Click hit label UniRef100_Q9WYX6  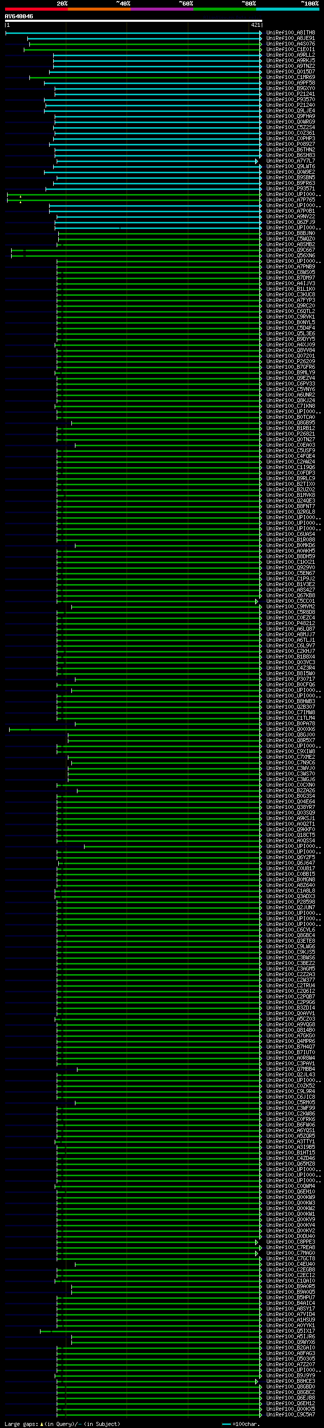coord(291,1341)
